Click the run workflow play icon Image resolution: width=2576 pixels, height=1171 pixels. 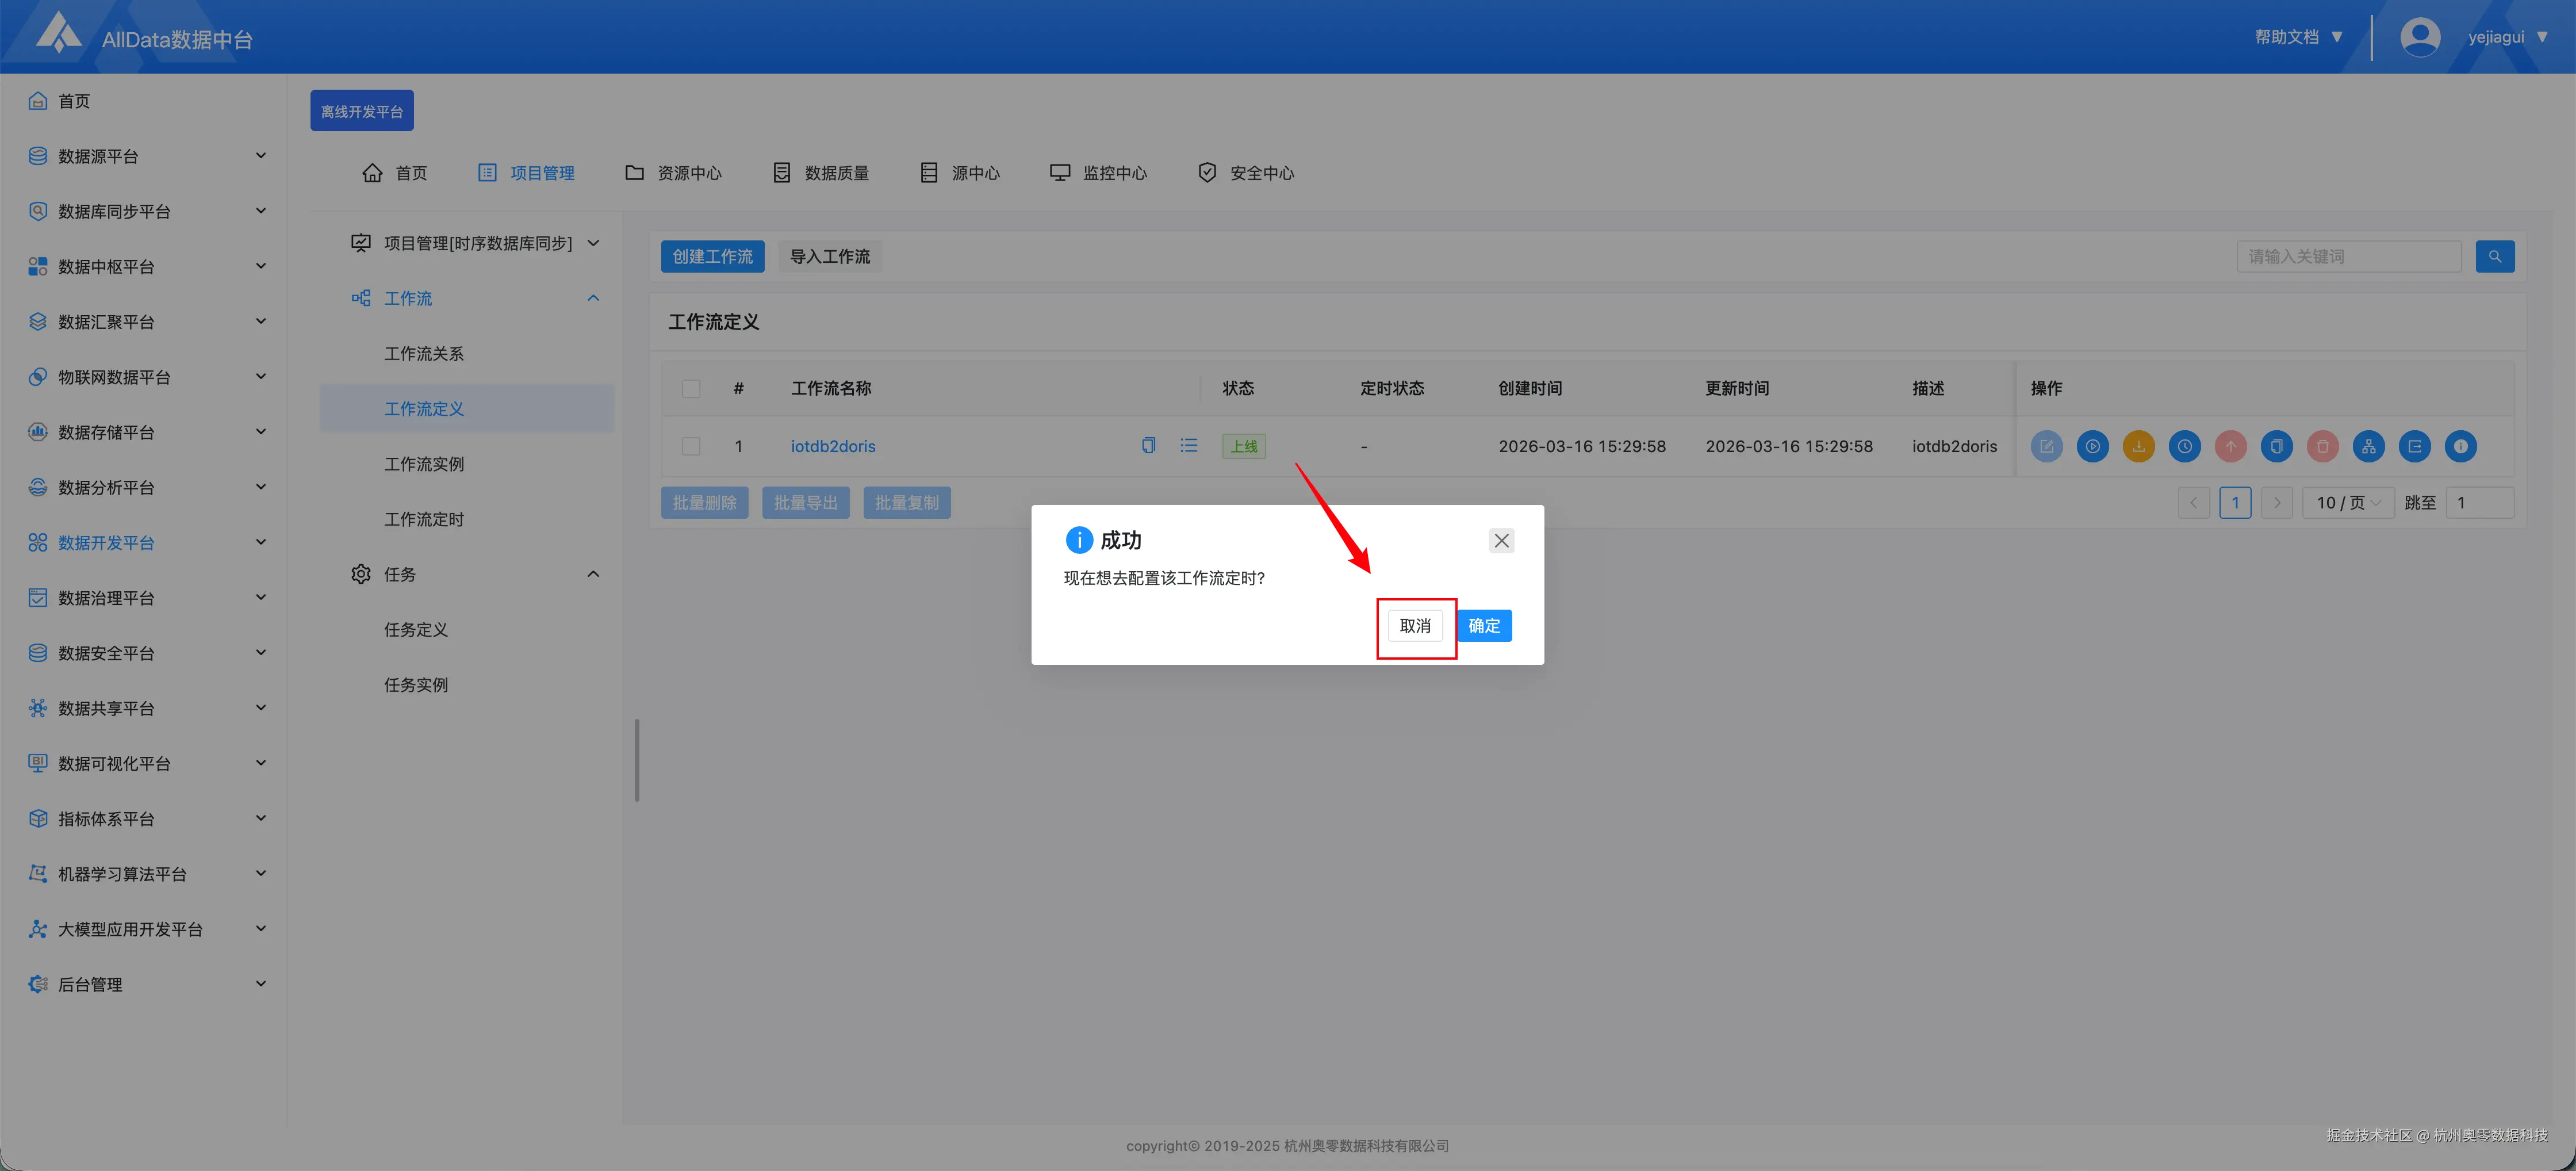(2092, 446)
